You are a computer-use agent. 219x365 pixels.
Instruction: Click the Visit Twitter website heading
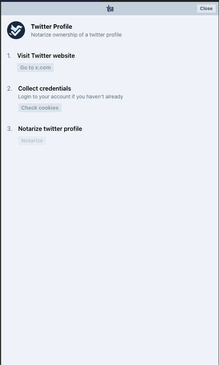(46, 56)
